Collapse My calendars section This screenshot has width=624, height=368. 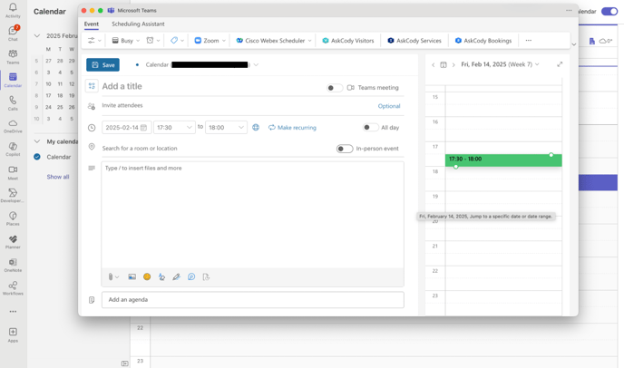point(37,141)
